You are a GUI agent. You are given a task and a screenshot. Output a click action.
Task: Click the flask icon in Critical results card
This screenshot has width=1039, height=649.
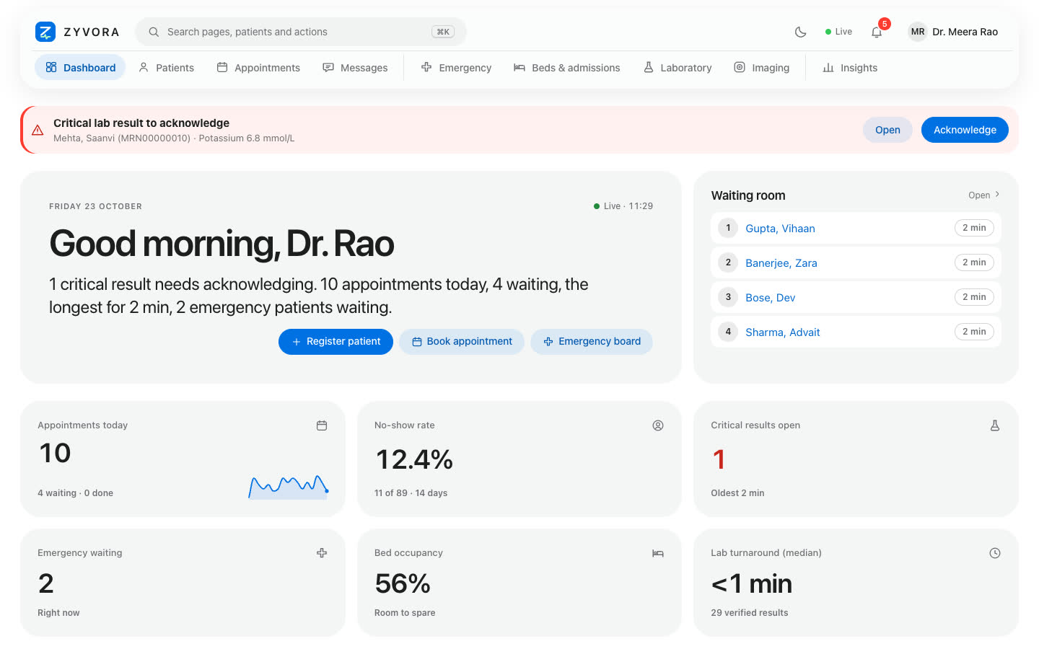coord(995,425)
